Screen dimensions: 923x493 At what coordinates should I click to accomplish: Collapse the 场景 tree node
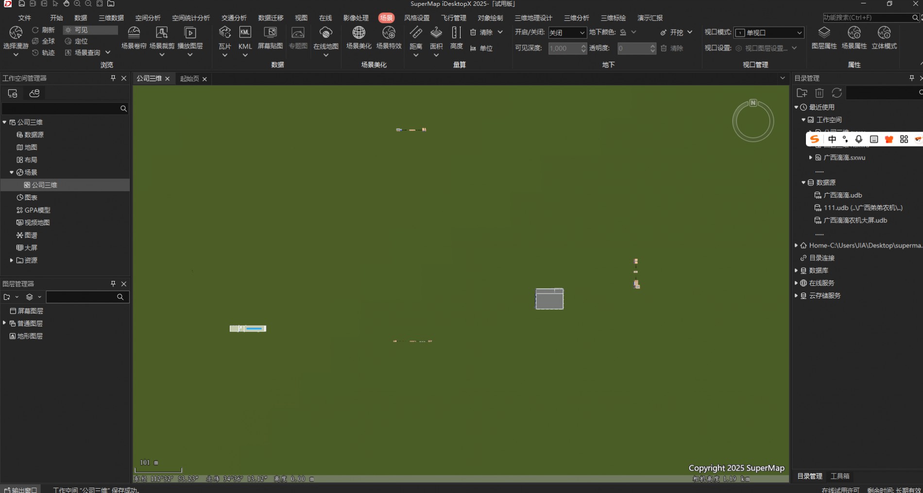point(12,172)
